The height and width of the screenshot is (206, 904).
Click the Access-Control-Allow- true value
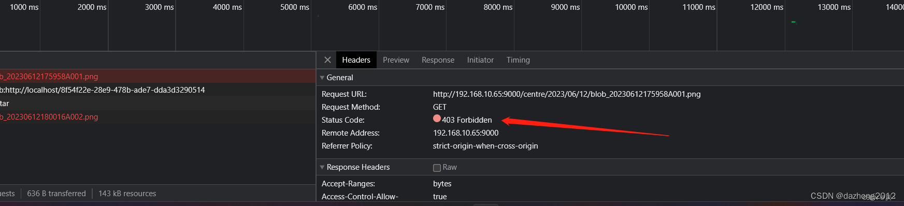pyautogui.click(x=440, y=197)
